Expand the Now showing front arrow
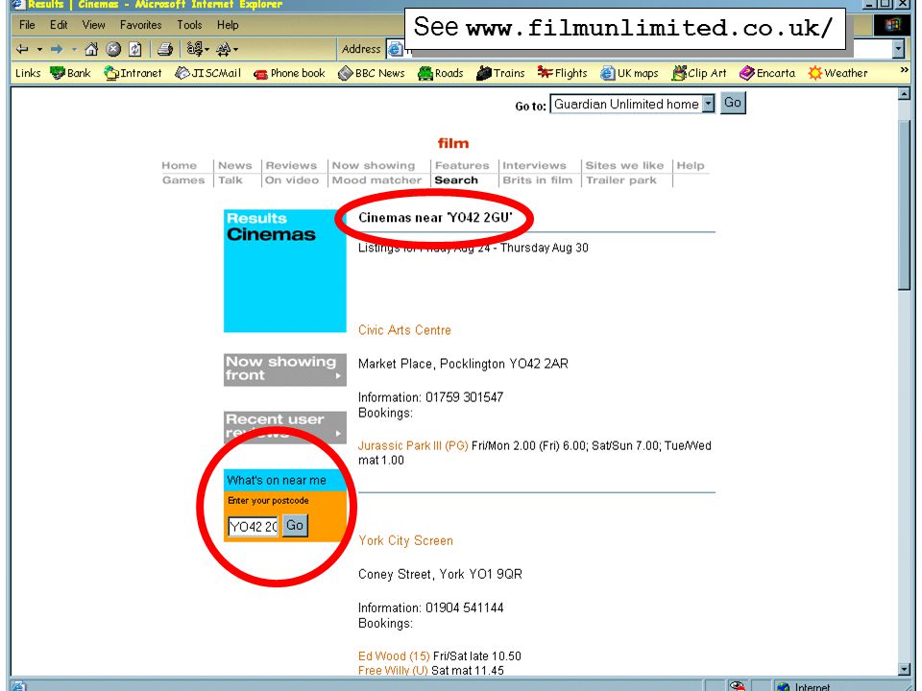922x691 pixels. pos(339,376)
